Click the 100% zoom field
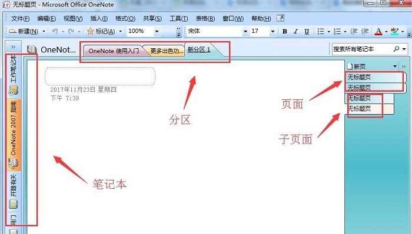Image resolution: width=412 pixels, height=234 pixels. (140, 31)
